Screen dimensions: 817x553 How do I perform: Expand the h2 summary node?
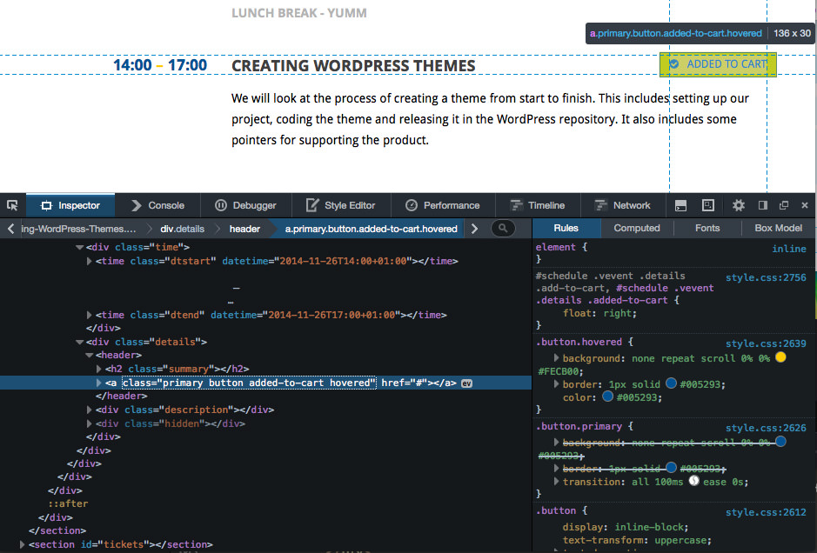tap(99, 369)
